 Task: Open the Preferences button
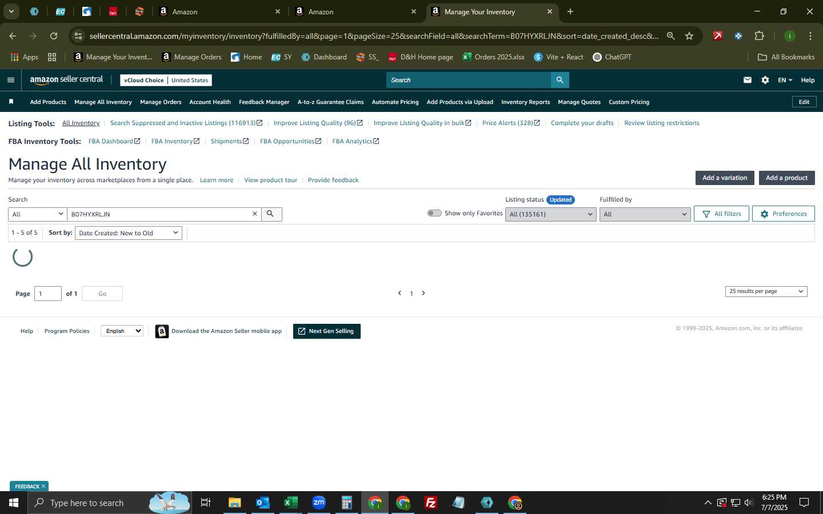coord(783,214)
